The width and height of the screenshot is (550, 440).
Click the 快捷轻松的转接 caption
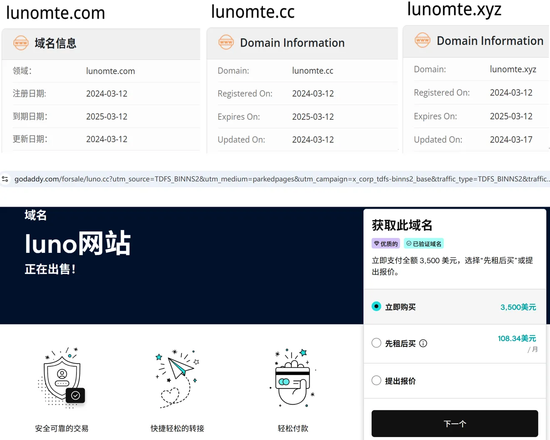(177, 428)
